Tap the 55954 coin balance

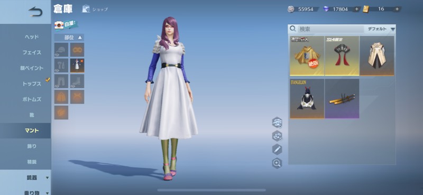(x=306, y=9)
